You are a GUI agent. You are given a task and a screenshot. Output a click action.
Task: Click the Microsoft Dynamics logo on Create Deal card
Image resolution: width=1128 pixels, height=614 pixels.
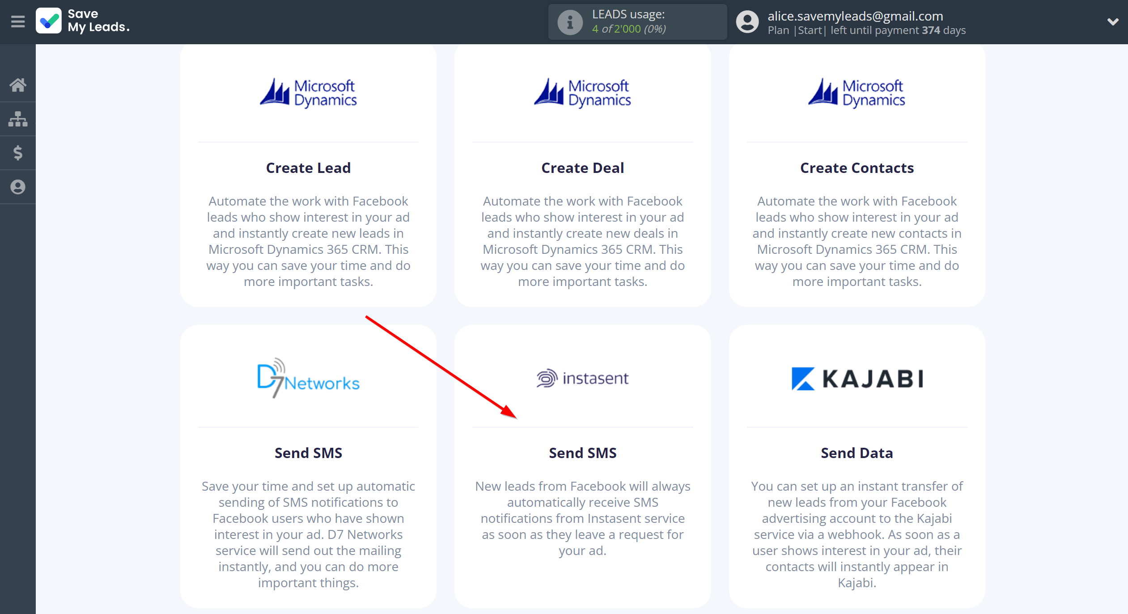582,93
